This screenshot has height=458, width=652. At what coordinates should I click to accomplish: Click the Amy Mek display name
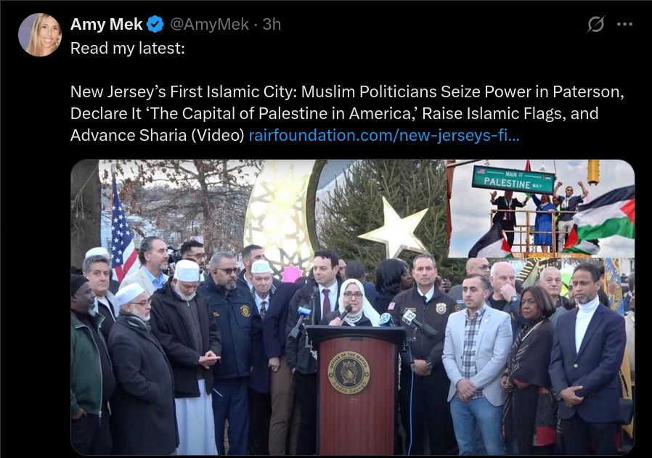(107, 24)
